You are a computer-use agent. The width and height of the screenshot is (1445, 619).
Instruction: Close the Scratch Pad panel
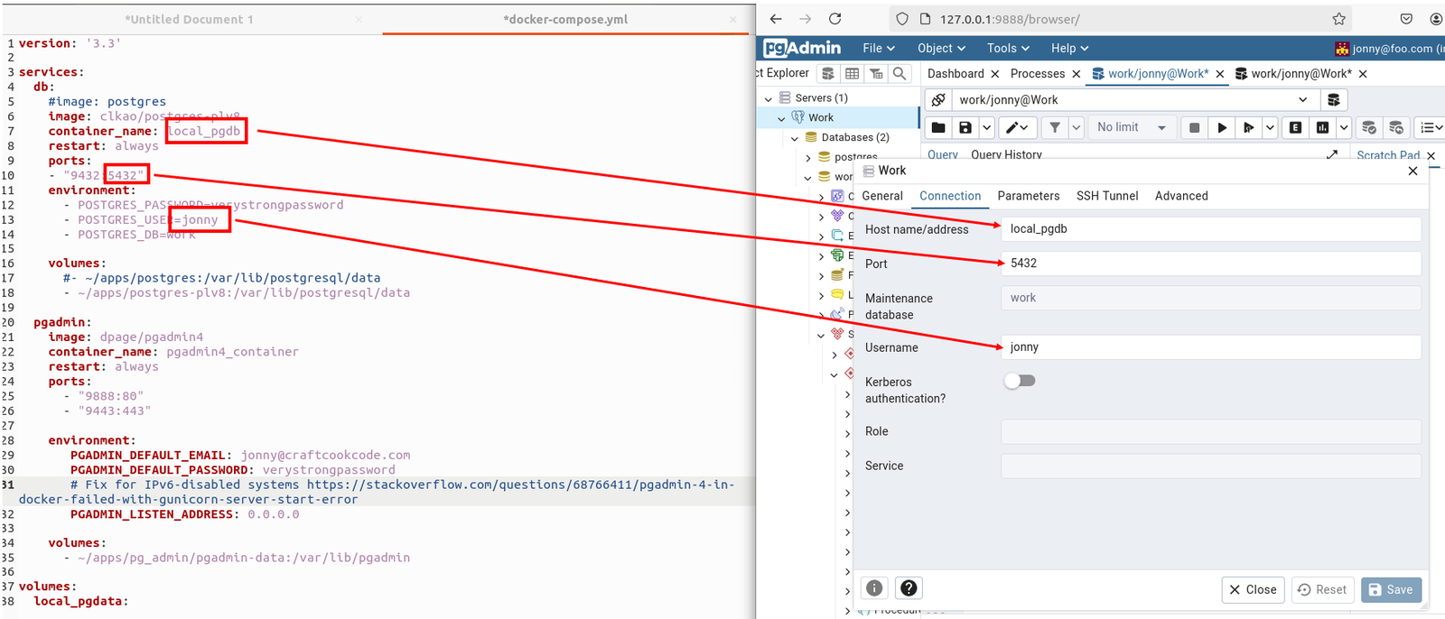[x=1431, y=156]
